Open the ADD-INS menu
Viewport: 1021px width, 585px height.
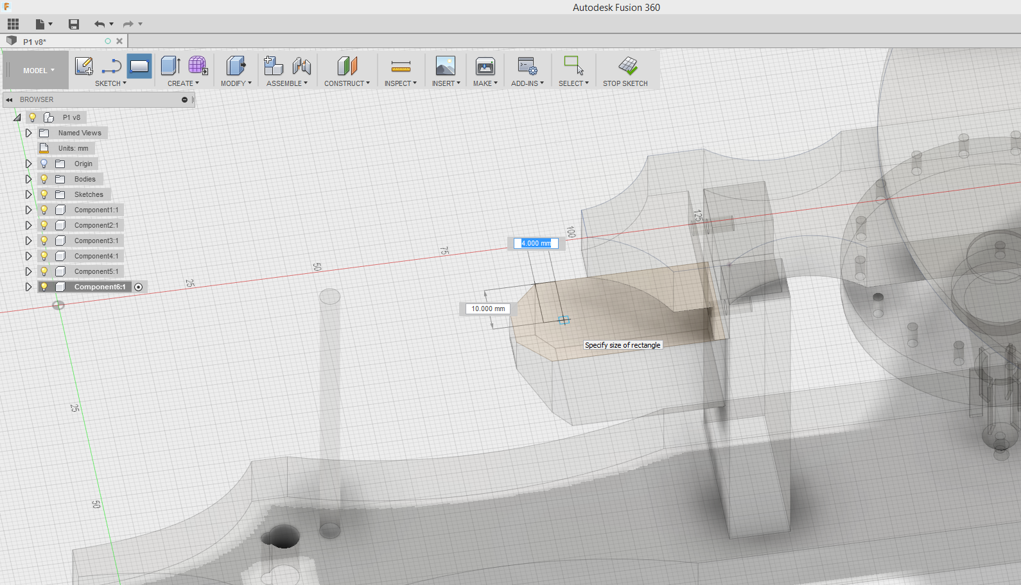[527, 83]
